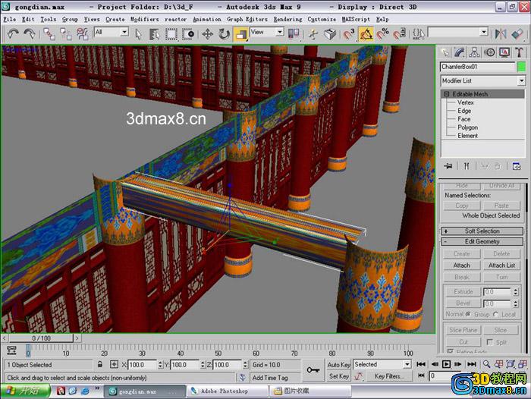This screenshot has height=399, width=531.
Task: Click the Use Pivot Point Center icon
Action: pos(294,33)
